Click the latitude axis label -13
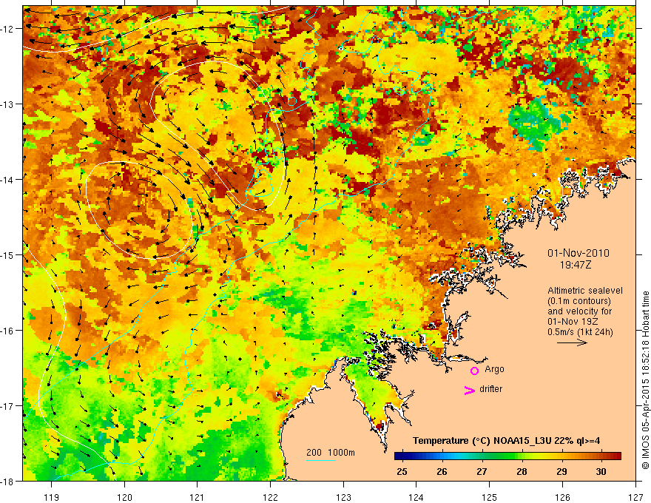 (x=8, y=104)
